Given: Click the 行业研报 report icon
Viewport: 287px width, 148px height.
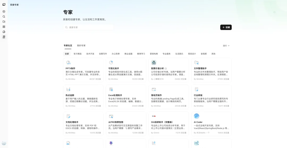Looking at the screenshot, I should coord(196,89).
